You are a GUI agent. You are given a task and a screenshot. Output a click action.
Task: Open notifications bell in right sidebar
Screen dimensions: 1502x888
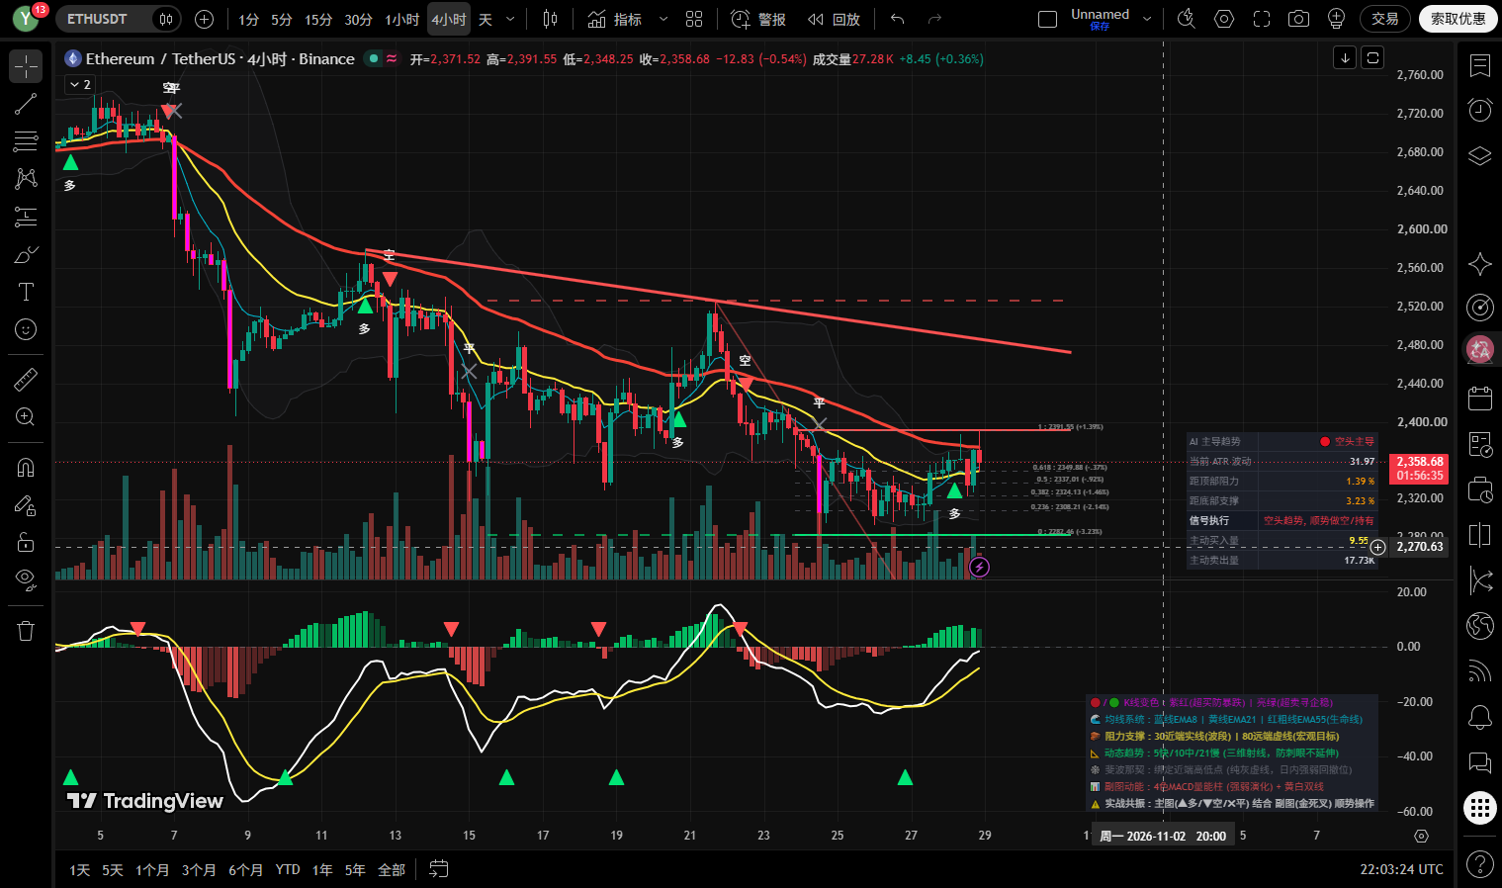(1479, 717)
